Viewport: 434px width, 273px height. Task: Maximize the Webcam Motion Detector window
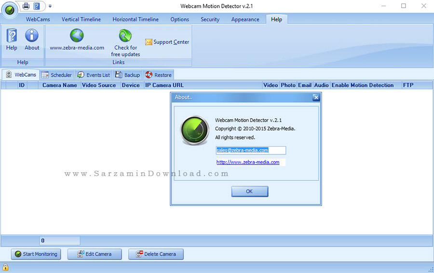click(x=404, y=6)
